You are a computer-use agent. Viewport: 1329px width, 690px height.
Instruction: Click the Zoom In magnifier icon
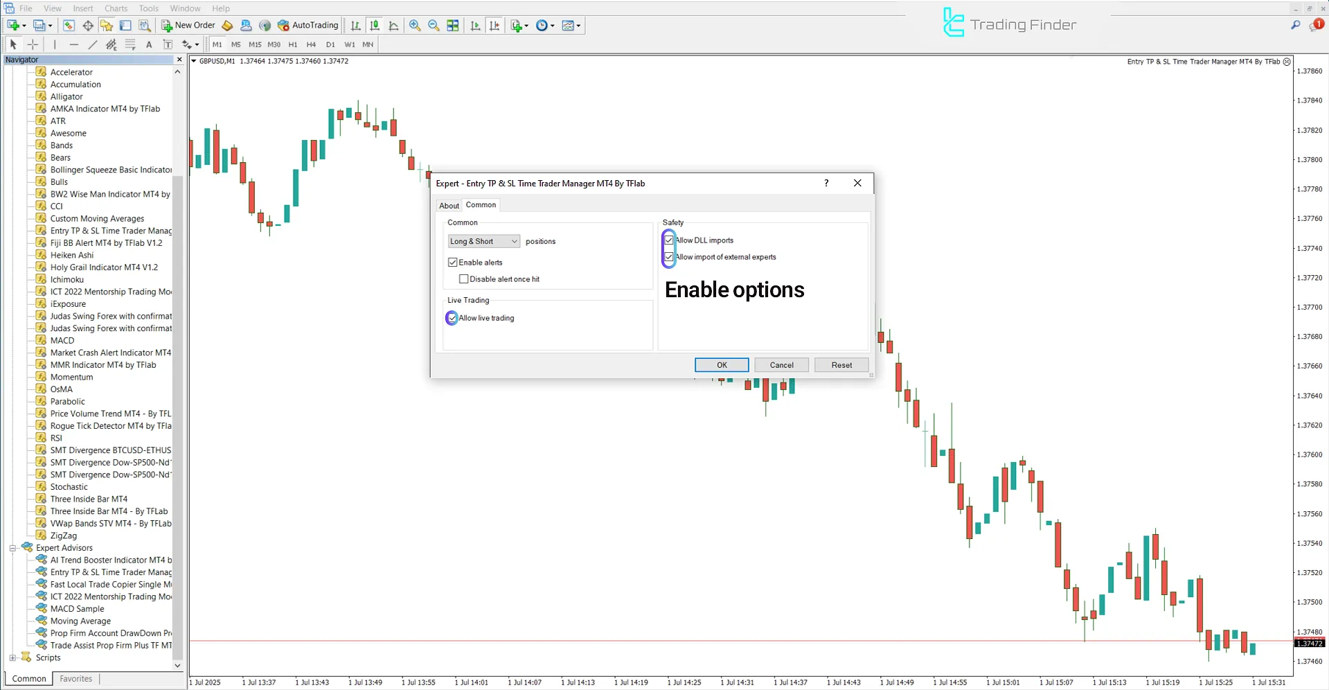click(414, 25)
